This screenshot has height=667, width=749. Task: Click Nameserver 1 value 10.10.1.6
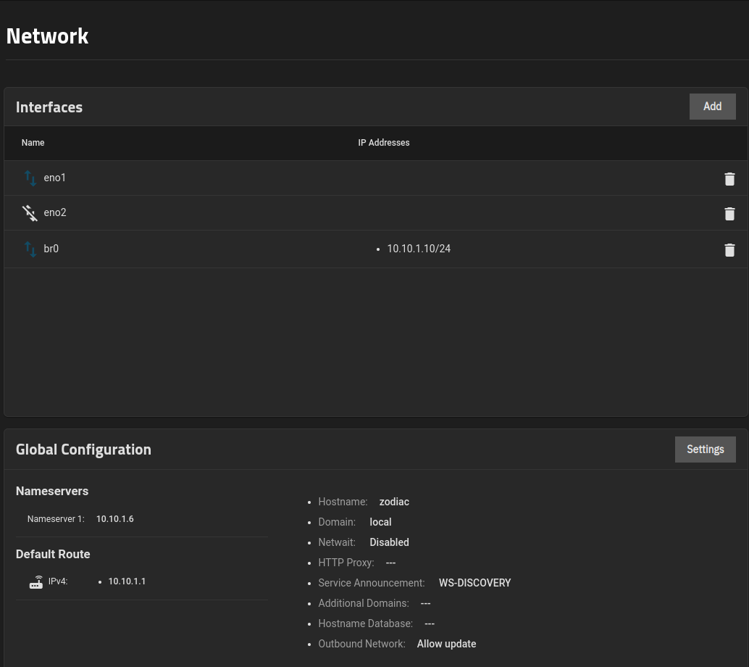click(x=115, y=519)
